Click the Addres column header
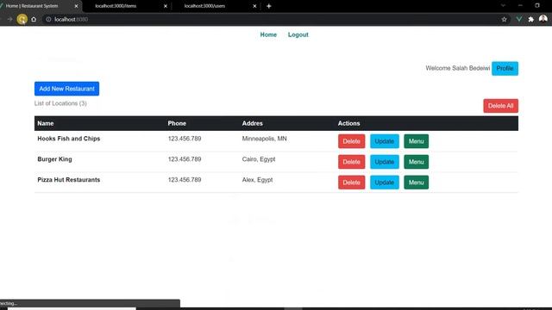Screen dimensions: 552x310 [x=252, y=123]
